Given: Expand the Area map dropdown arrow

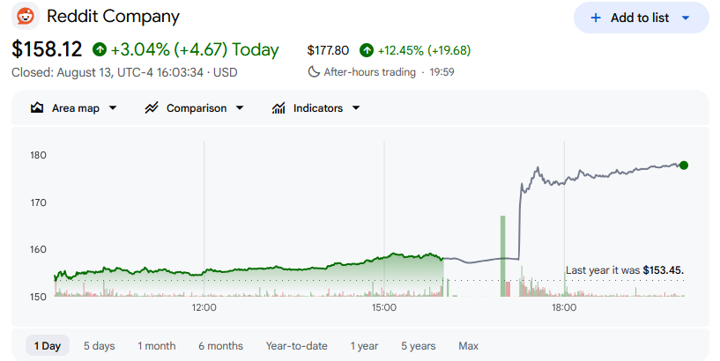Looking at the screenshot, I should pyautogui.click(x=113, y=108).
